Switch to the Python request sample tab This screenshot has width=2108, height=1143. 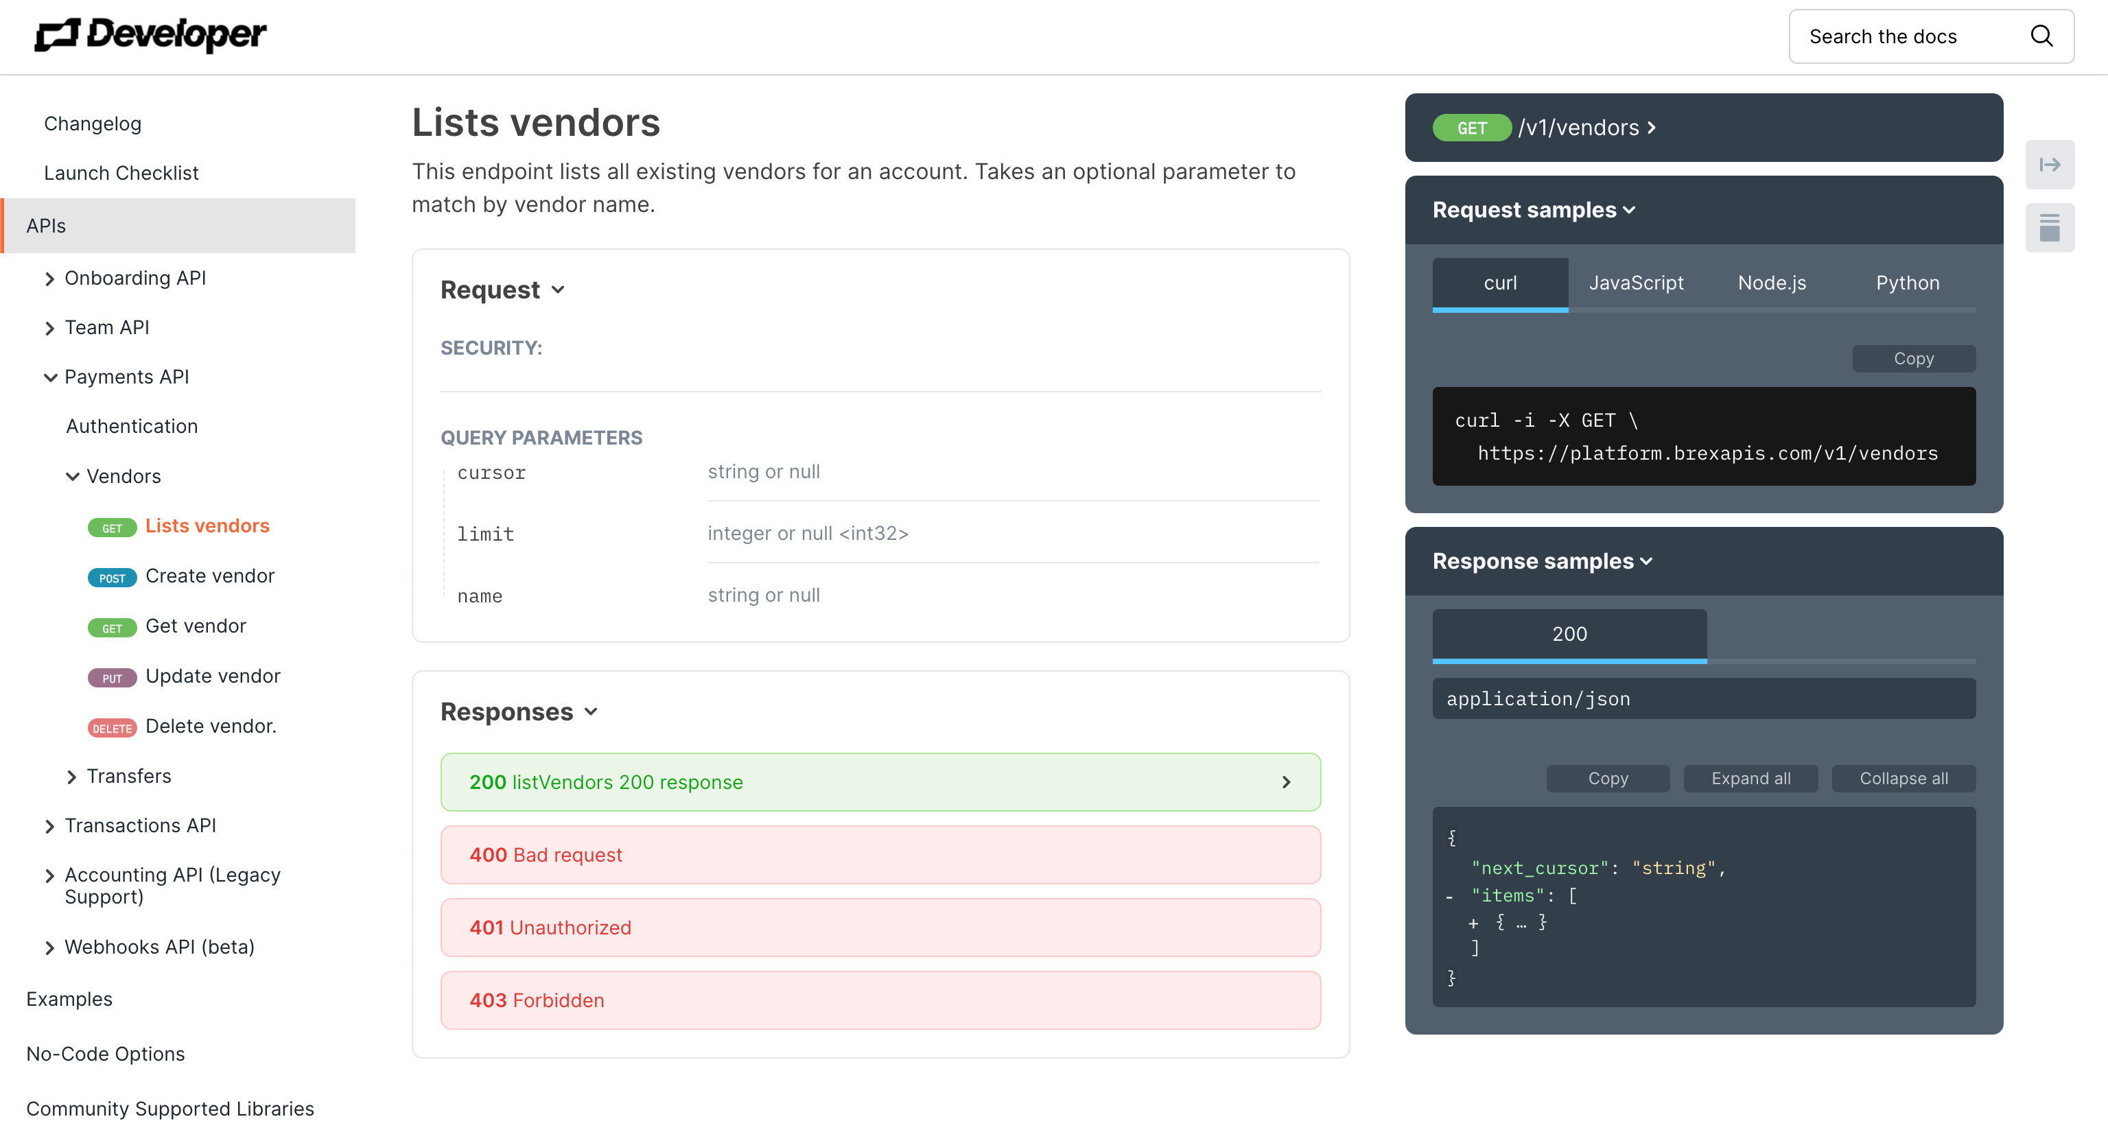click(x=1907, y=283)
